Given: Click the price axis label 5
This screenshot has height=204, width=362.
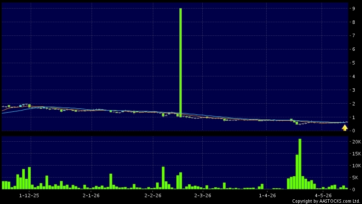Looking at the screenshot, I should (353, 63).
